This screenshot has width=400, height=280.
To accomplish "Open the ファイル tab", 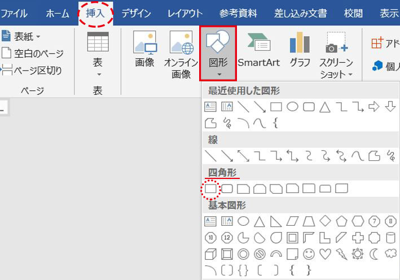I will pyautogui.click(x=14, y=14).
